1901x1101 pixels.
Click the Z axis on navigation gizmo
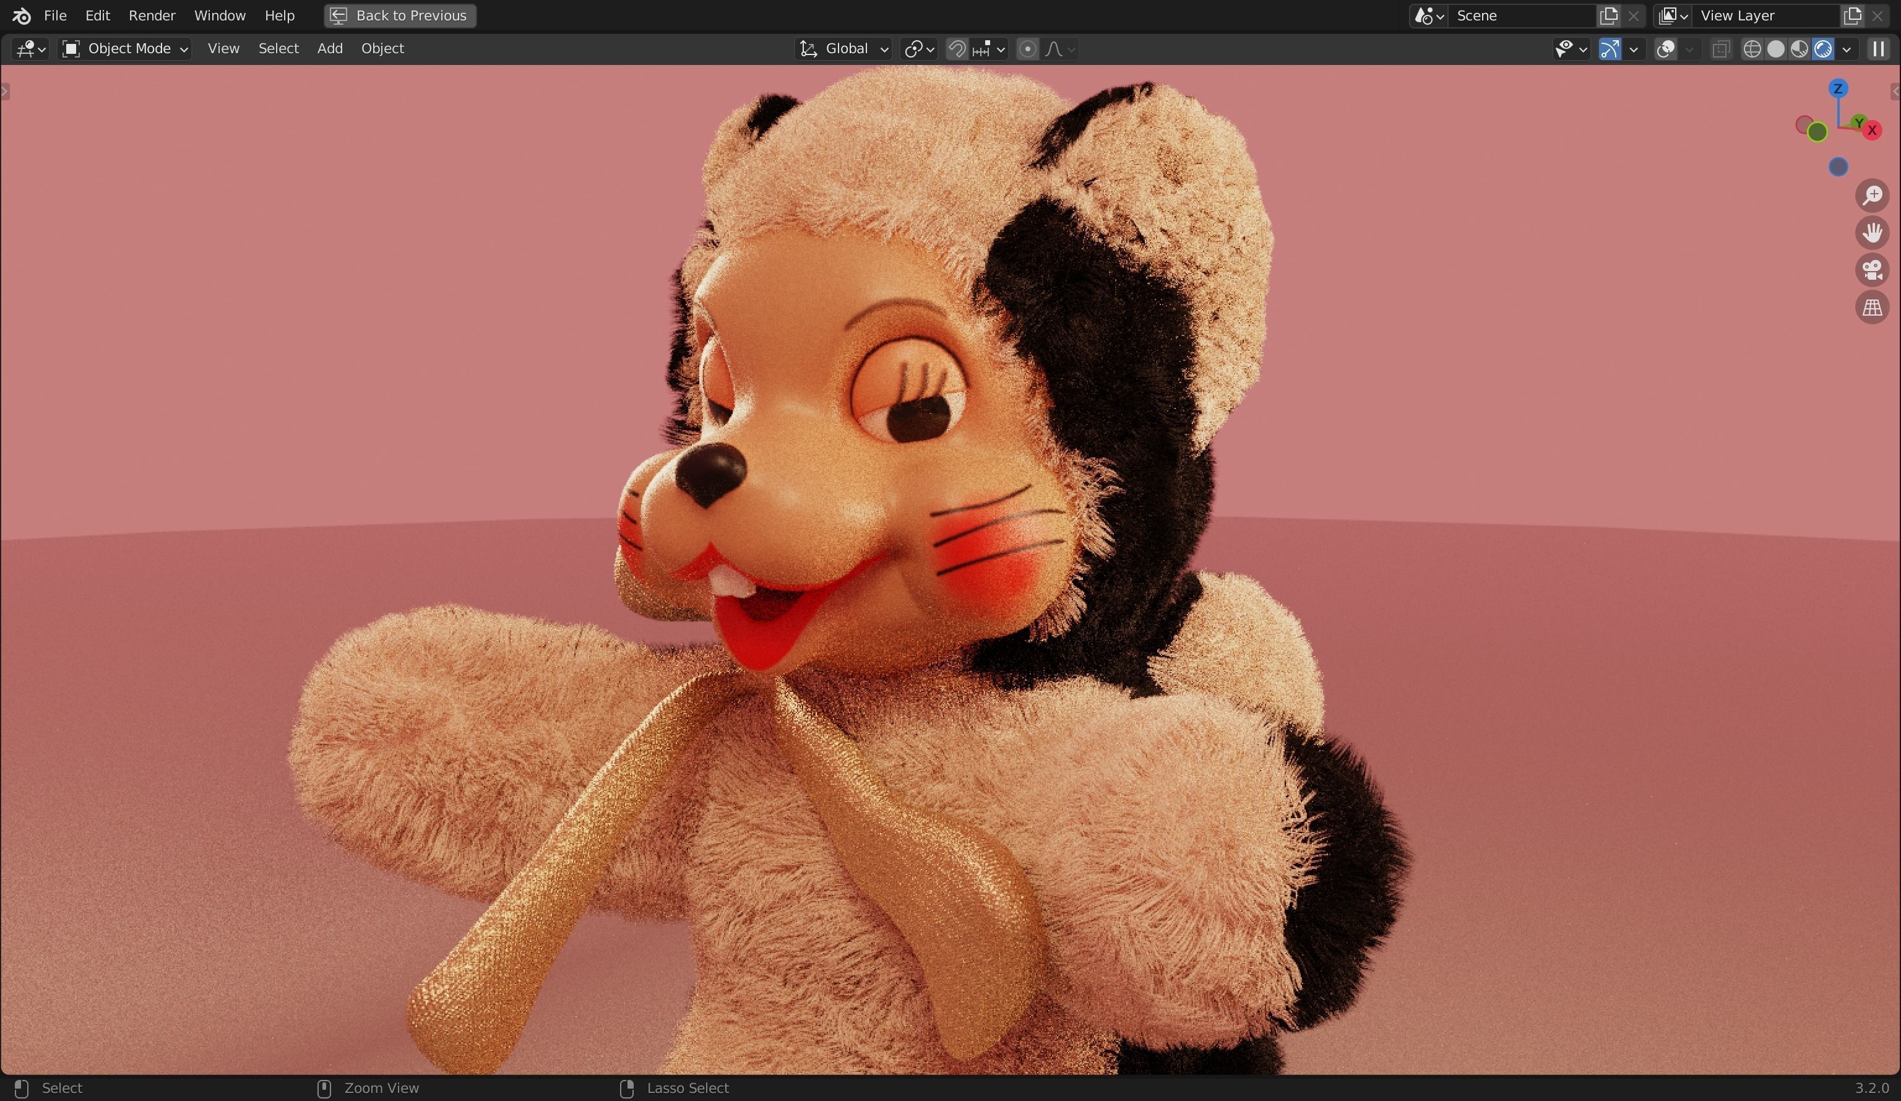coord(1838,89)
